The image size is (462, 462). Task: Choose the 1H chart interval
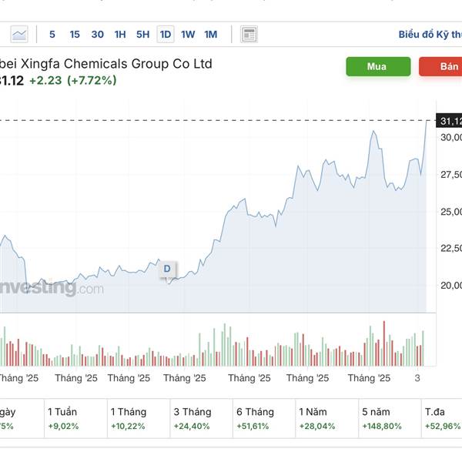(x=120, y=34)
